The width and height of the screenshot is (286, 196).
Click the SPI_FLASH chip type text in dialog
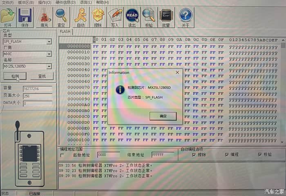click(154, 97)
